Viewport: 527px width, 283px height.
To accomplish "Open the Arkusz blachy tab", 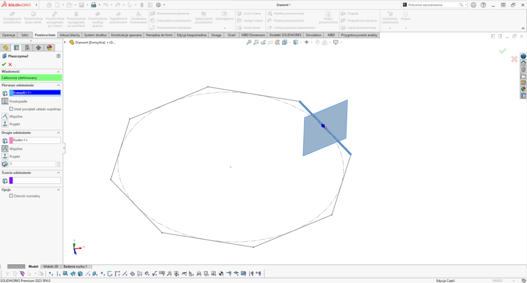I will tap(69, 35).
